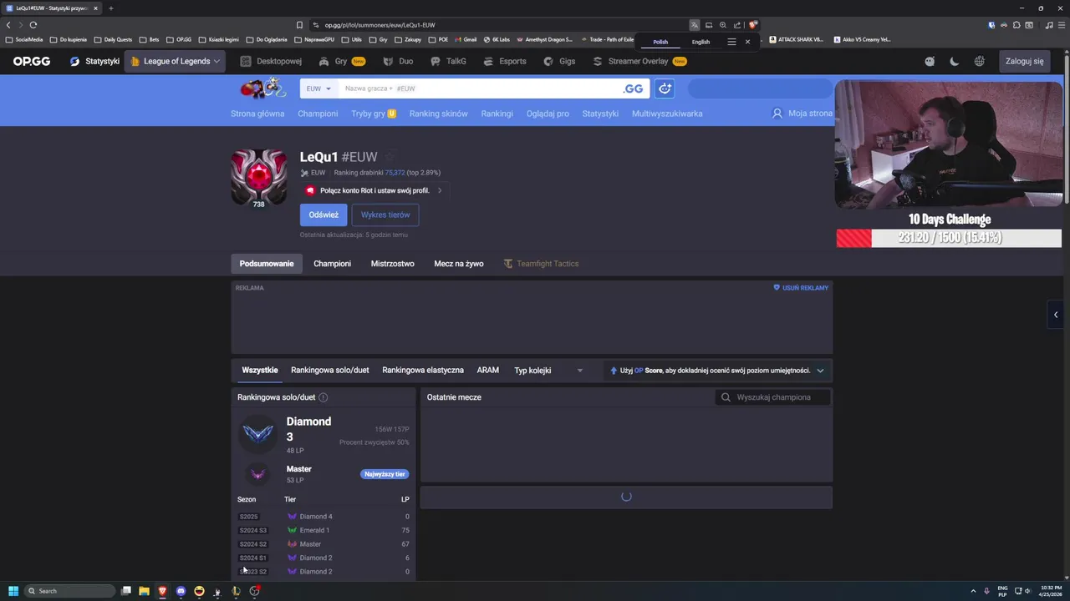This screenshot has height=601, width=1070.
Task: Open Wykres tierów
Action: pyautogui.click(x=385, y=215)
